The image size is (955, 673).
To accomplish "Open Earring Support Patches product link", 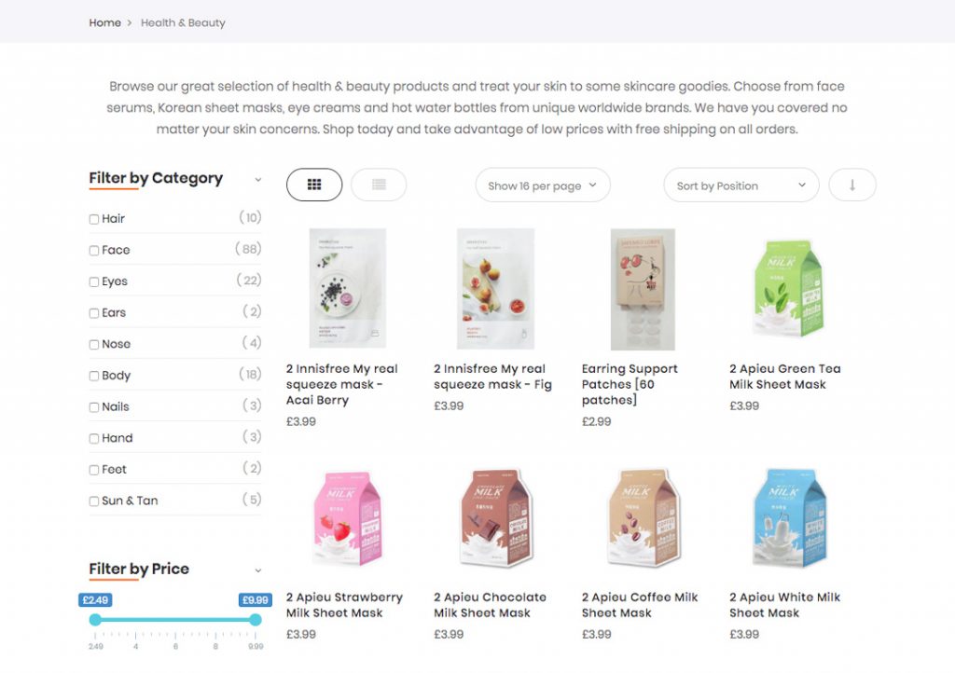I will (x=630, y=384).
